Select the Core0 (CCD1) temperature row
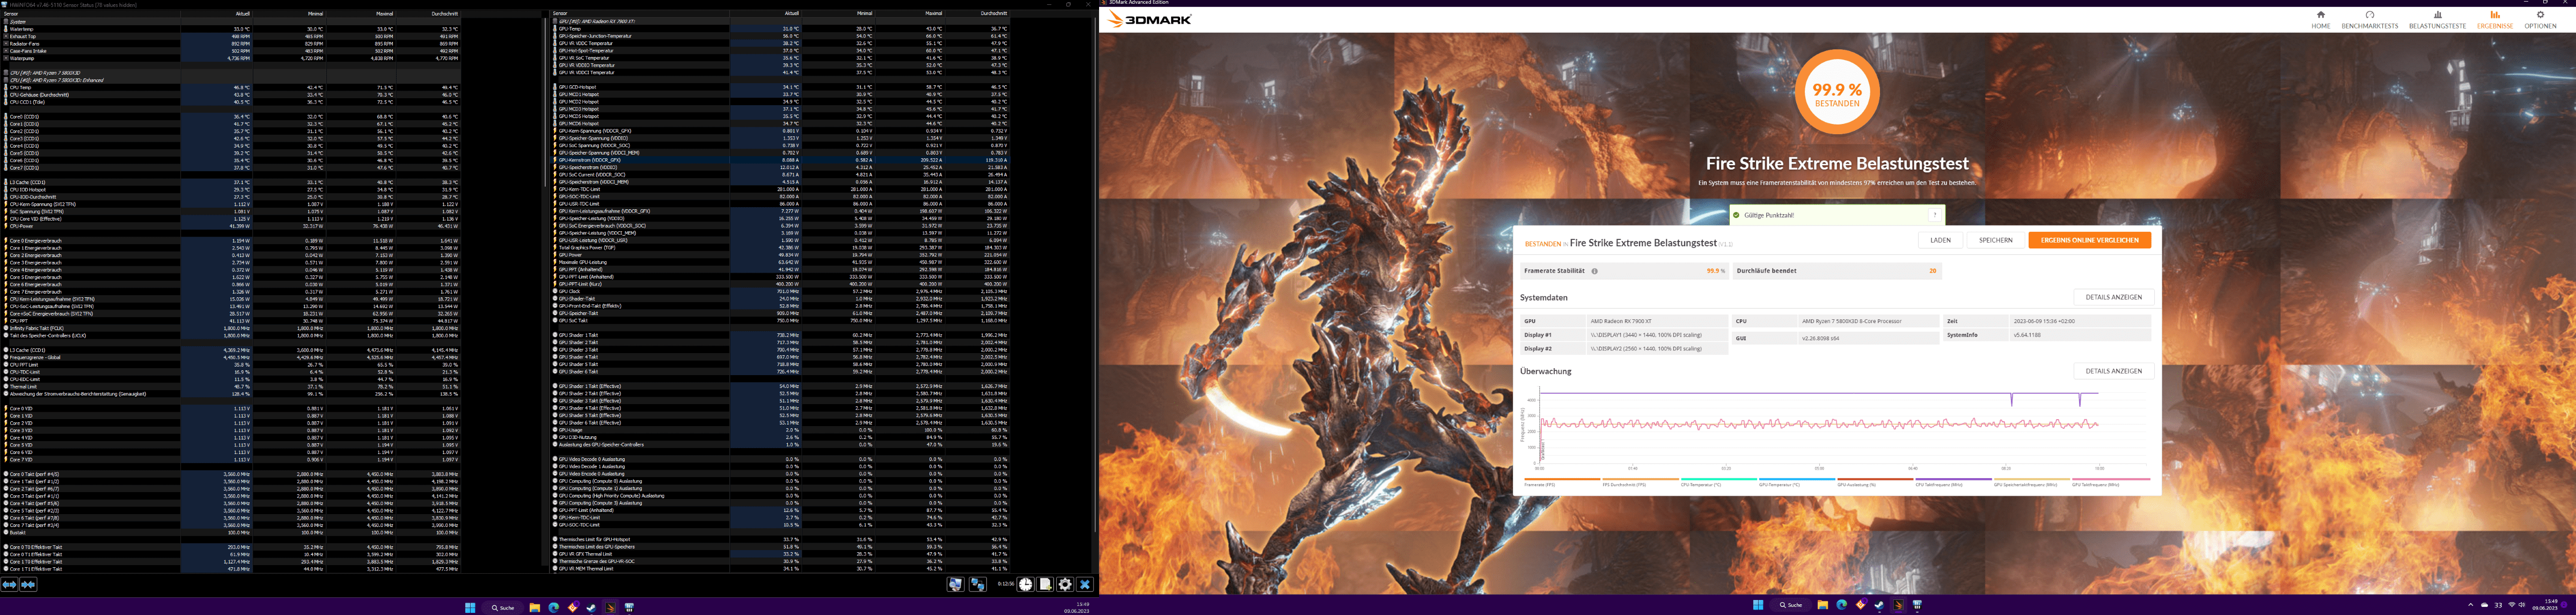This screenshot has height=615, width=2576. click(x=230, y=117)
